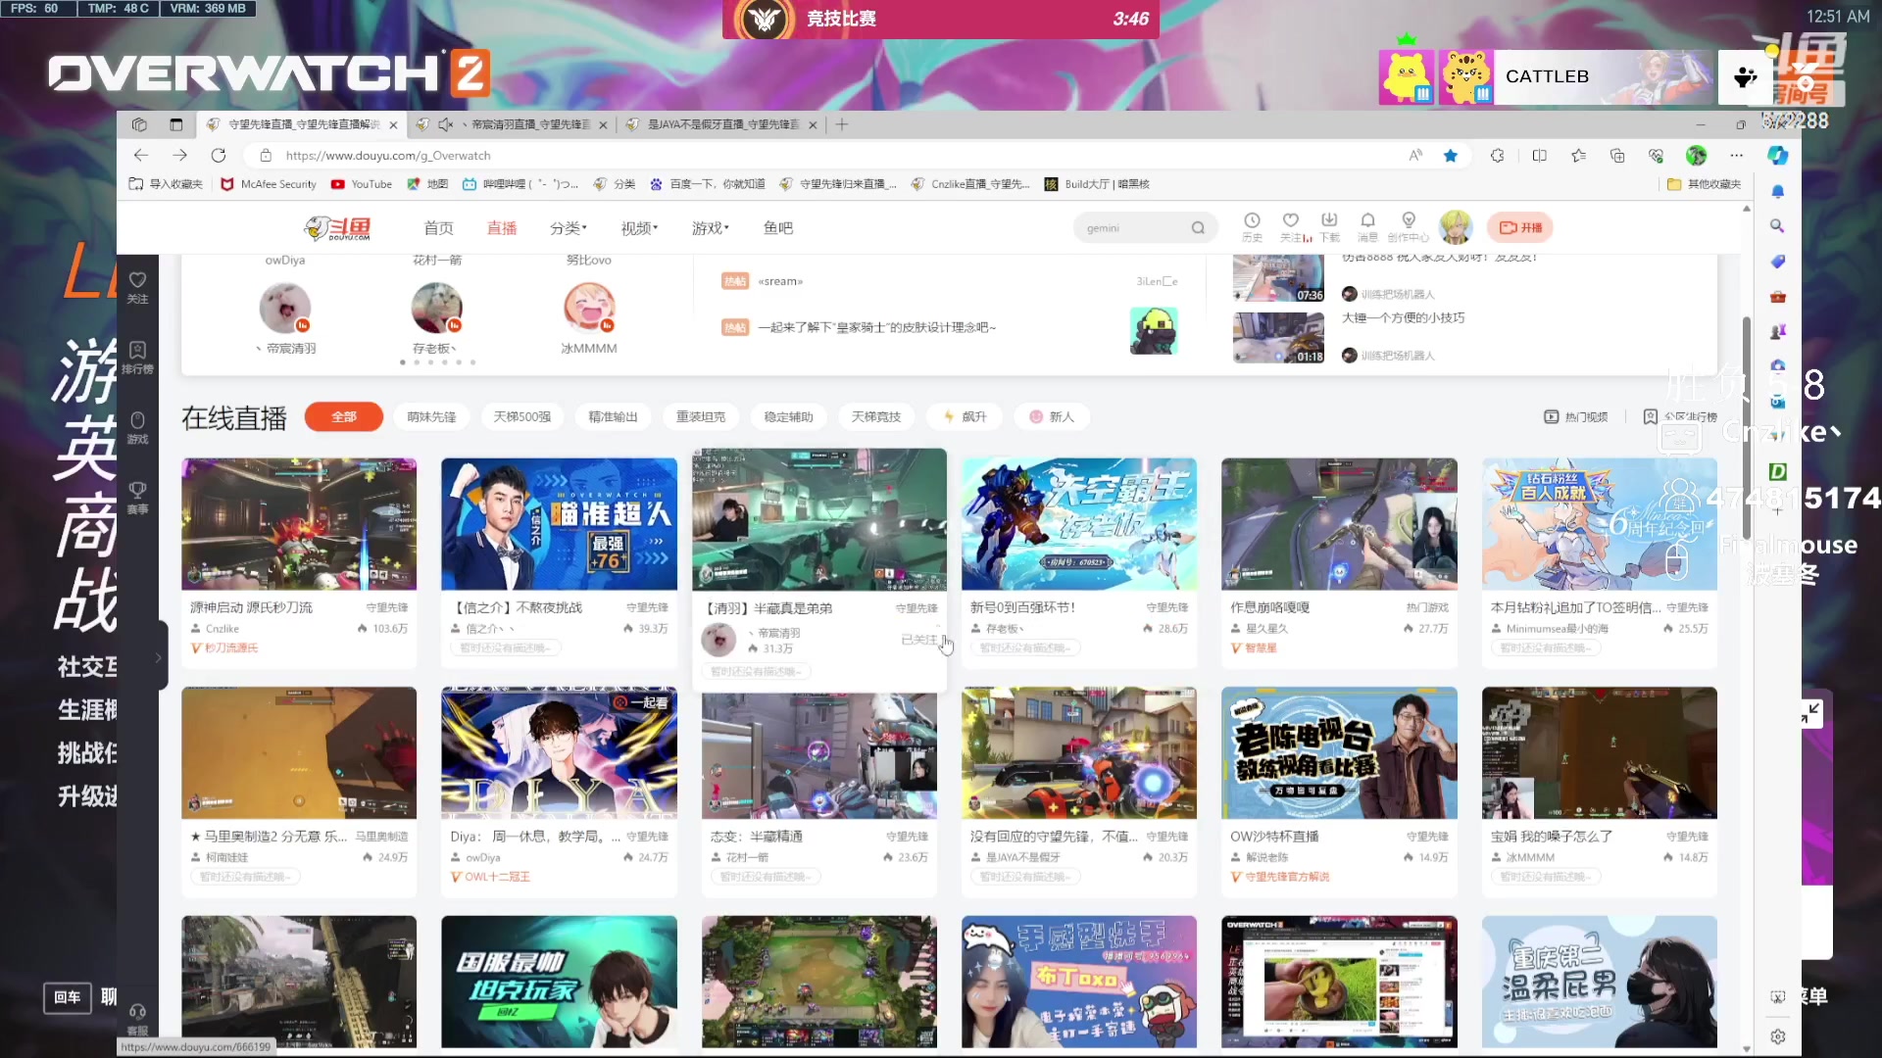This screenshot has width=1882, height=1058.
Task: Open the YouTube bookmark link
Action: (x=361, y=184)
